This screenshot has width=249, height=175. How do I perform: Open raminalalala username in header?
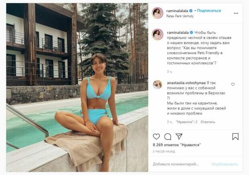pos(177,11)
